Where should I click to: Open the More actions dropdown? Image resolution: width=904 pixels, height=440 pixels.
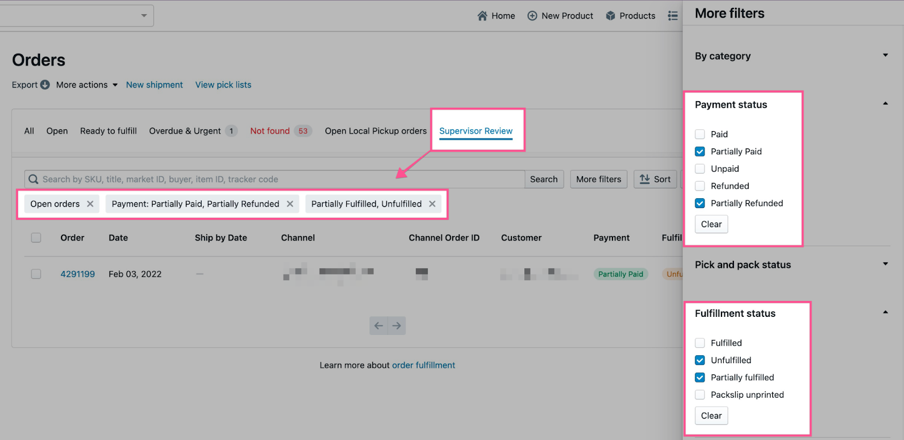87,85
